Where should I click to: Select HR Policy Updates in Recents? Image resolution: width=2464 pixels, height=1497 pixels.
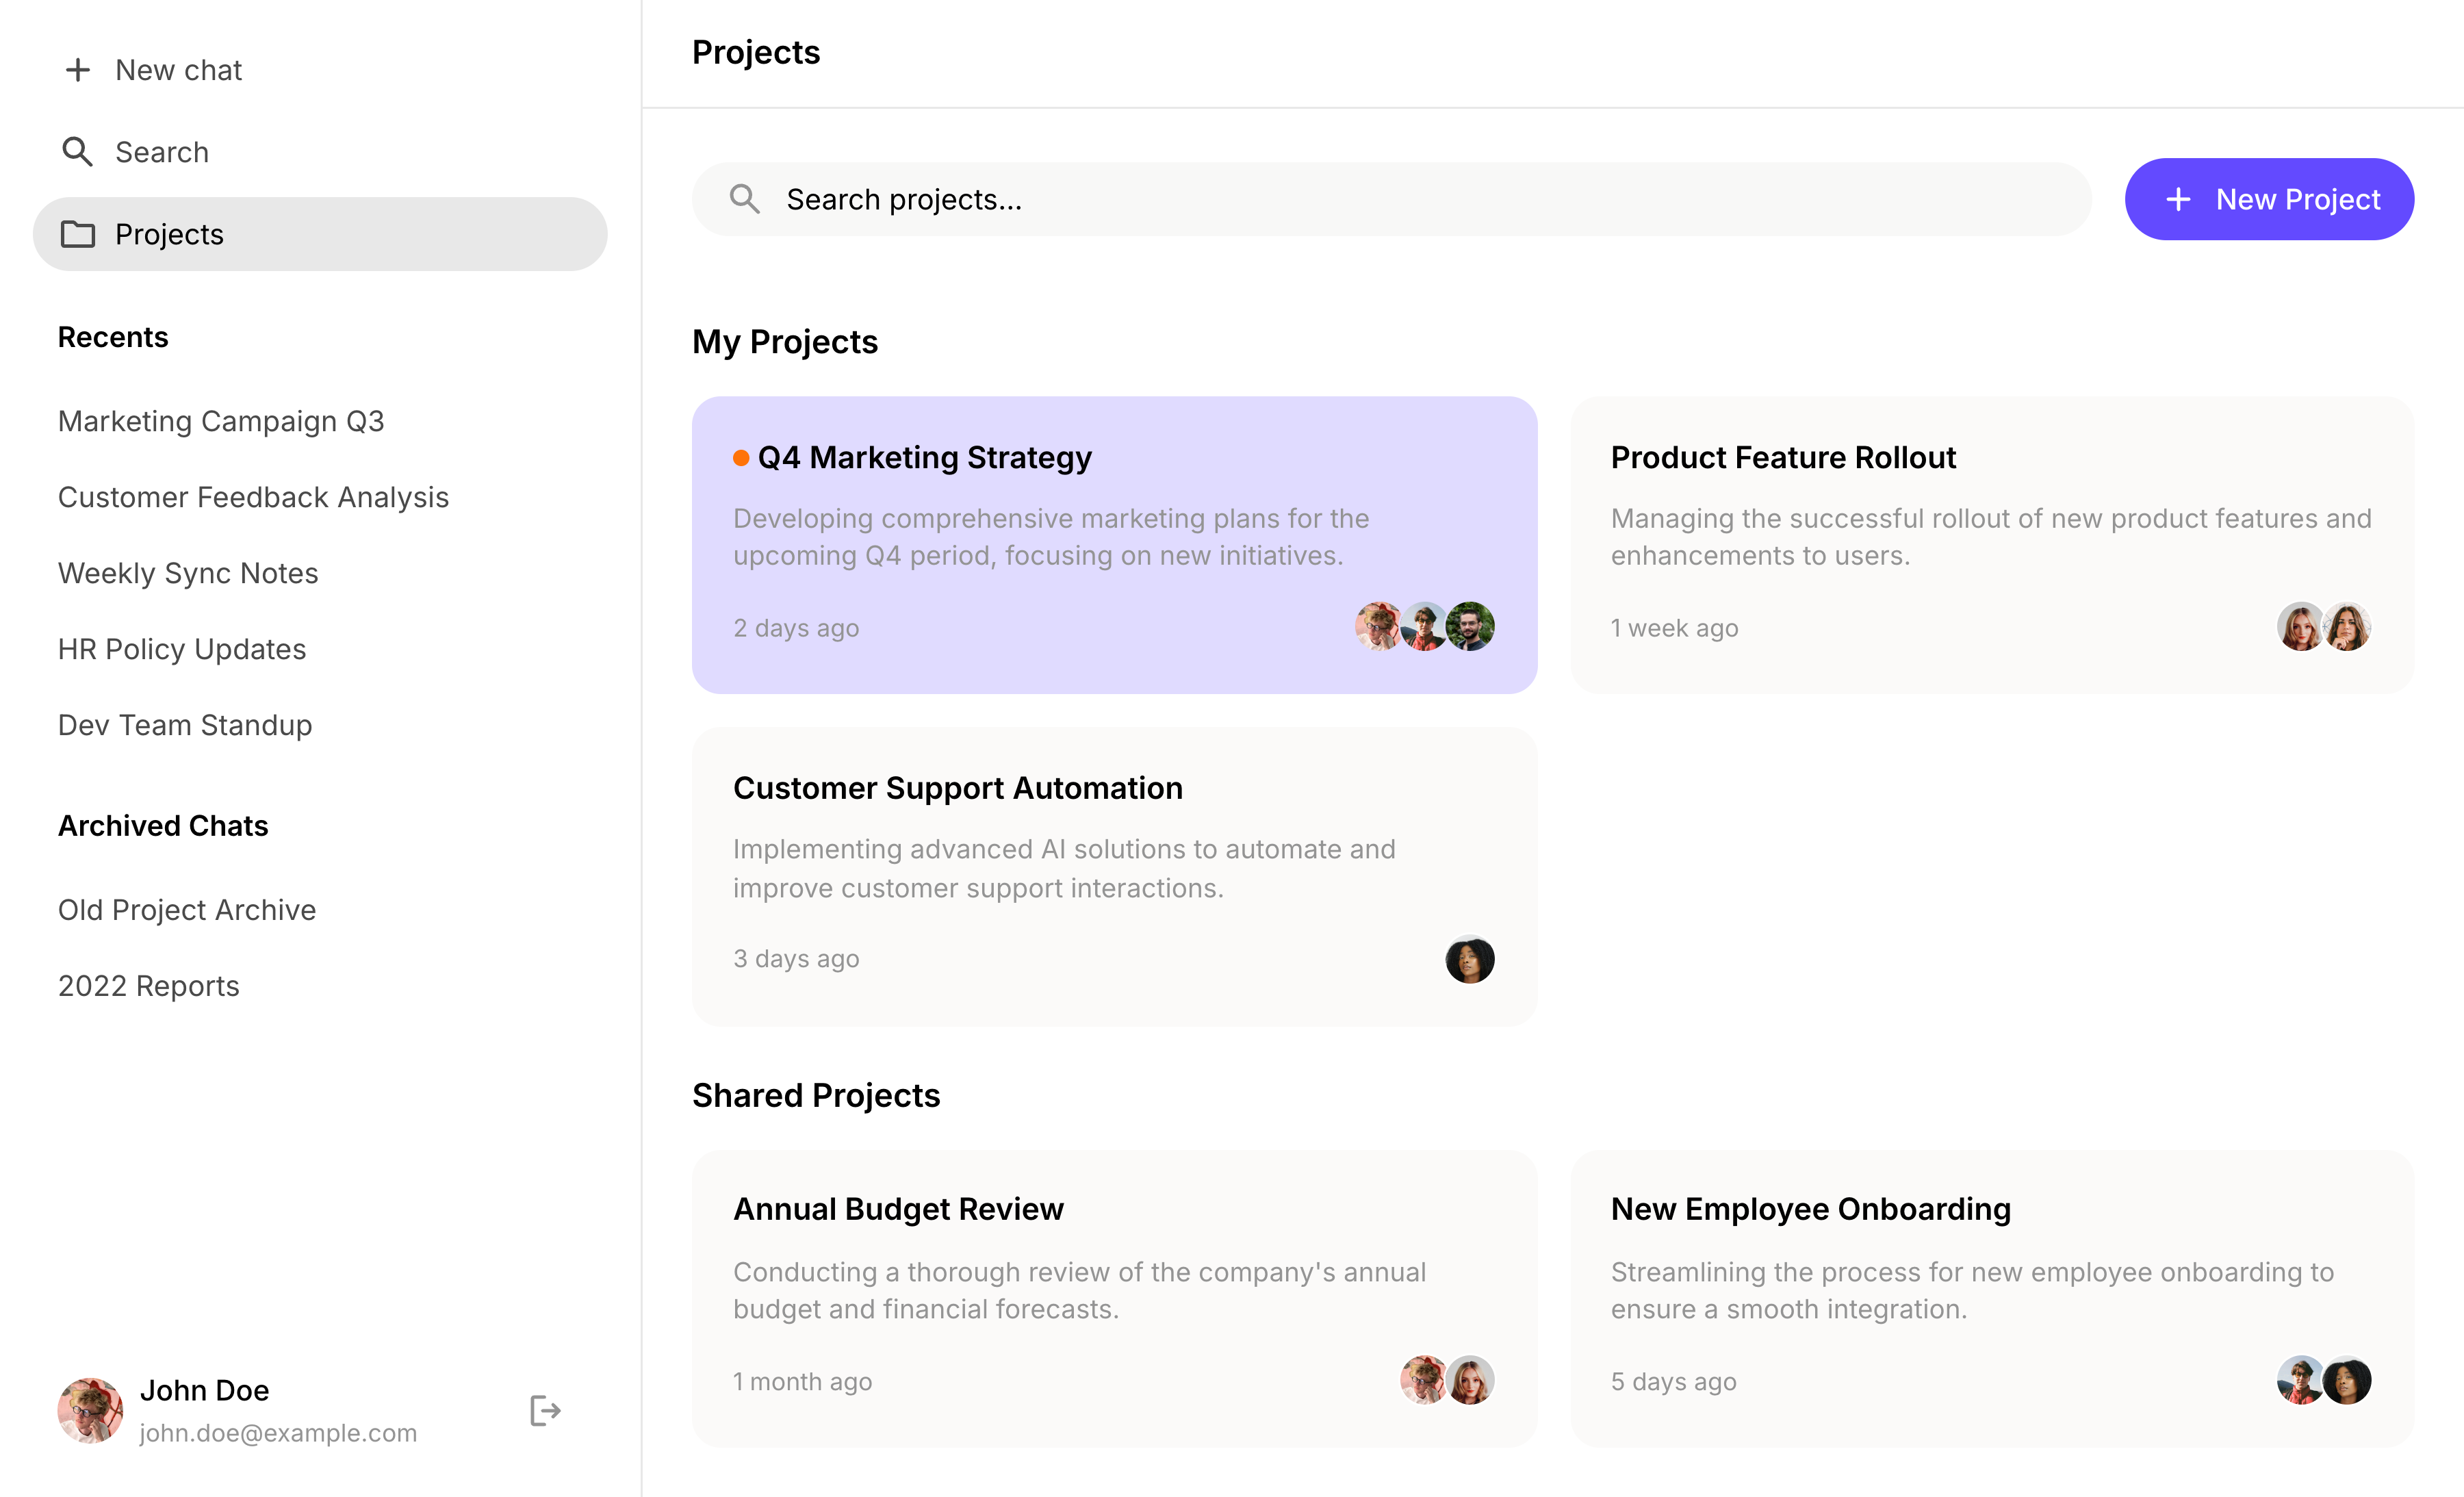pos(182,649)
